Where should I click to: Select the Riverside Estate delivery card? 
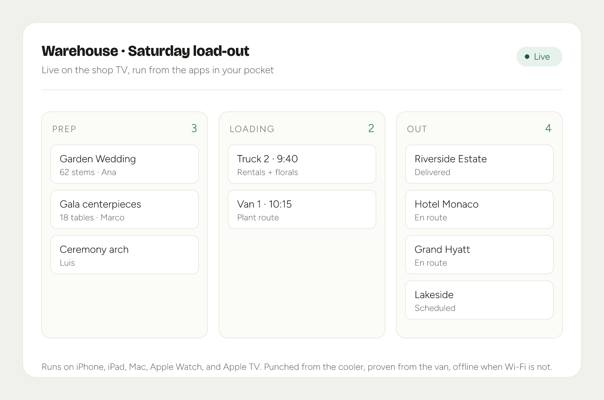point(479,164)
